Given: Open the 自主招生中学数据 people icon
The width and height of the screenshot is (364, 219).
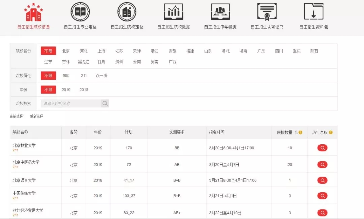Looking at the screenshot, I should [220, 12].
